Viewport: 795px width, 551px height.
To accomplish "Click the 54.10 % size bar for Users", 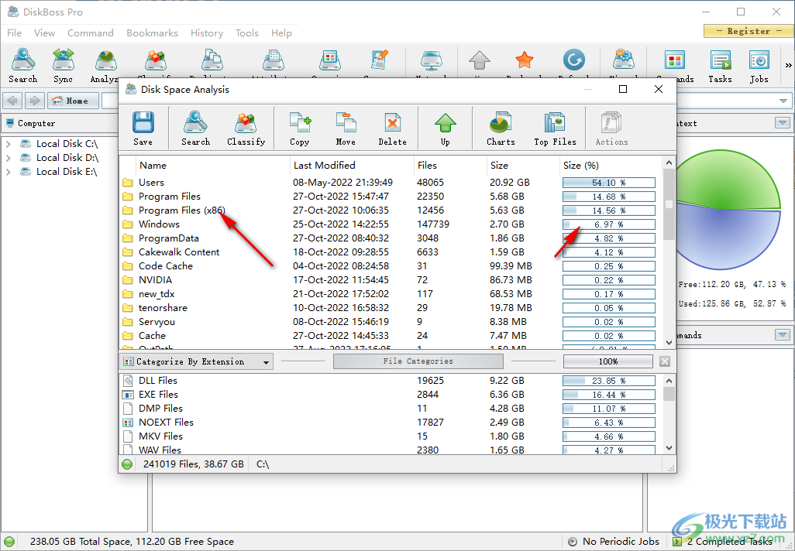I will point(608,183).
